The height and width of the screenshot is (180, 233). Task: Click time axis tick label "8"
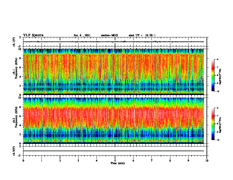[170, 161]
